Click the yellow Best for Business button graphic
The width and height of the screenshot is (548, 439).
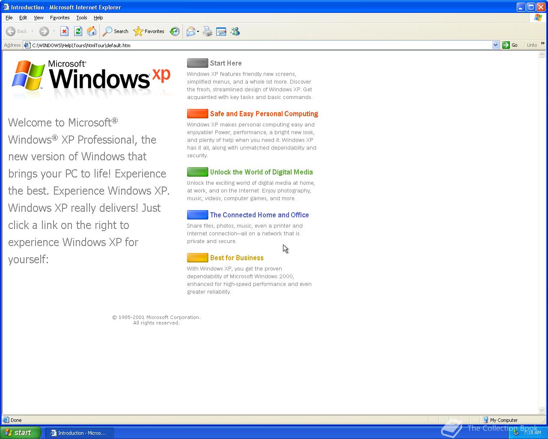197,258
